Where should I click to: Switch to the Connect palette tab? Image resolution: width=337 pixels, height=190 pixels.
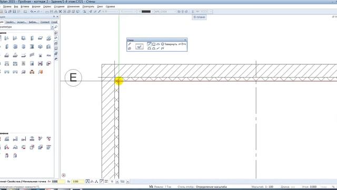45,22
